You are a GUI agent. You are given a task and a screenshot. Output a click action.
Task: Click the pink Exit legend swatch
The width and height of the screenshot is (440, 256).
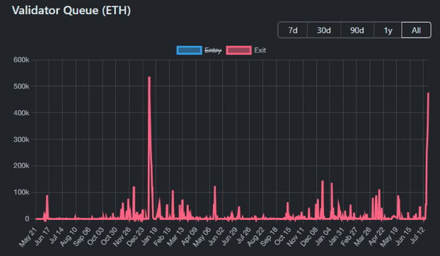[x=238, y=50]
